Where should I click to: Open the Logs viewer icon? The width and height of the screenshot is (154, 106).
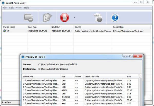click(x=98, y=17)
